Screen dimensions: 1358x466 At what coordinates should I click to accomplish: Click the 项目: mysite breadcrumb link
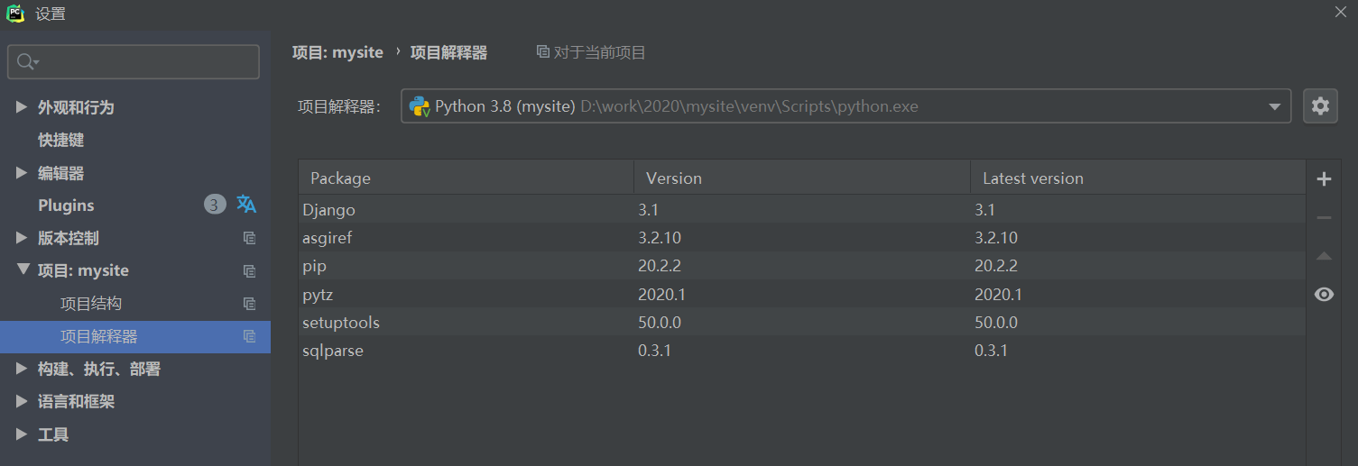click(337, 52)
